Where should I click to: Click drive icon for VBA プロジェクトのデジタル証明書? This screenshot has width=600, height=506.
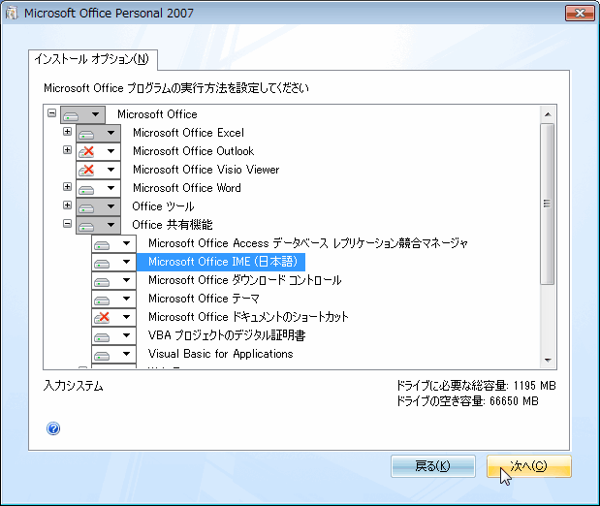(103, 335)
